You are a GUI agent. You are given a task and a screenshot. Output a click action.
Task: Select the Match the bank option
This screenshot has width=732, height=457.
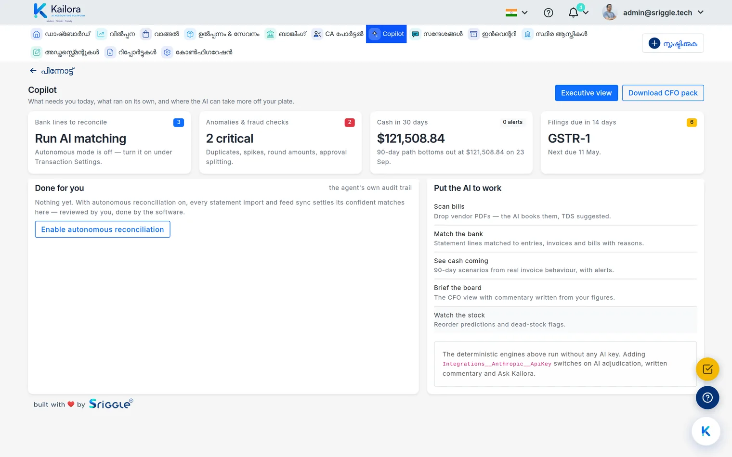565,239
